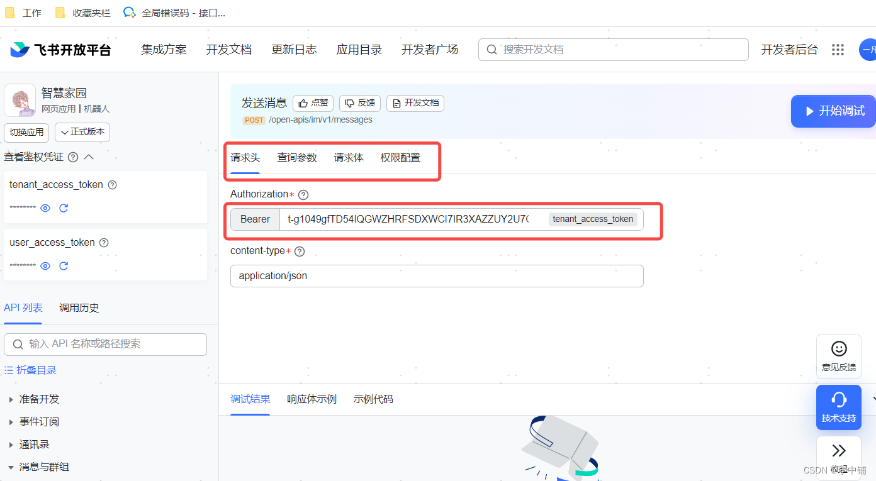Click the user avatar in top right
This screenshot has width=876, height=481.
tap(868, 50)
